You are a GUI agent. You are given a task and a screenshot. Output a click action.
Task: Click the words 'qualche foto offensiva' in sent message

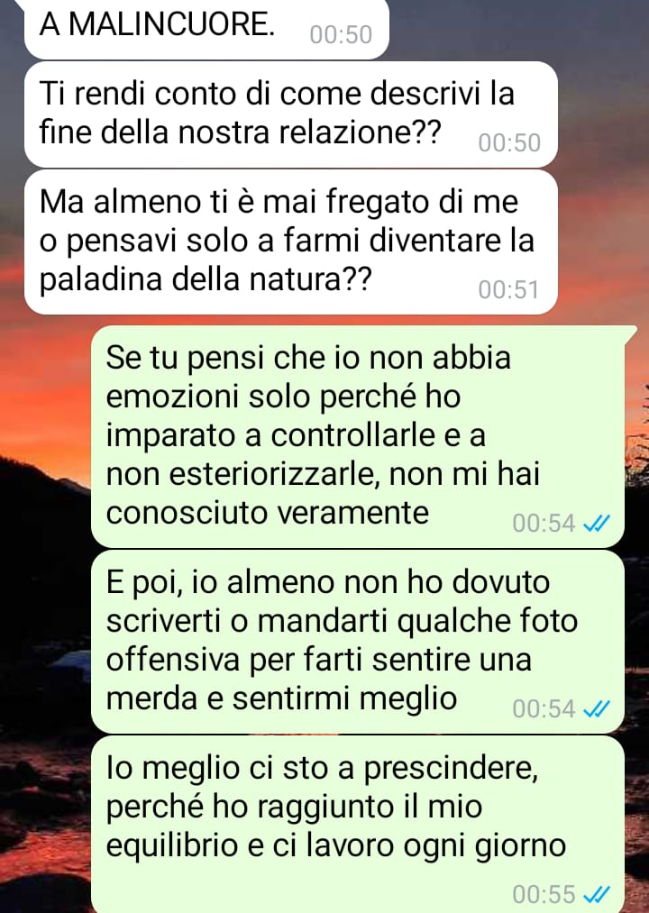[342, 641]
